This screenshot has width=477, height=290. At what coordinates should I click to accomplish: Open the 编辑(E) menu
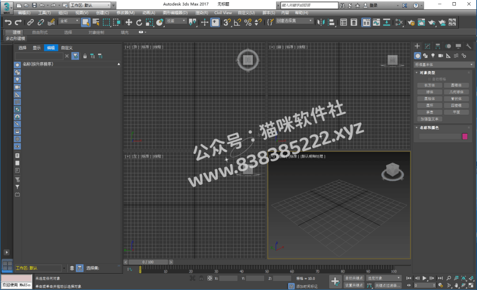tap(24, 13)
